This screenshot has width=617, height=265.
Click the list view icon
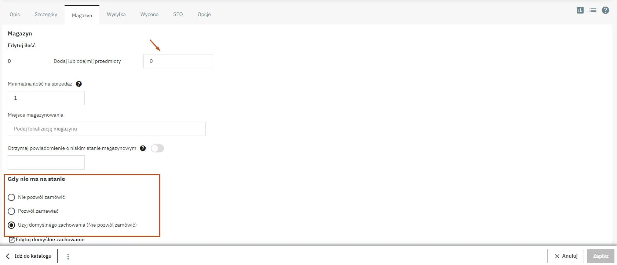(x=593, y=10)
